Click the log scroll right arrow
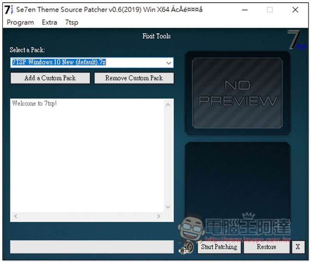The height and width of the screenshot is (263, 311). tap(159, 216)
